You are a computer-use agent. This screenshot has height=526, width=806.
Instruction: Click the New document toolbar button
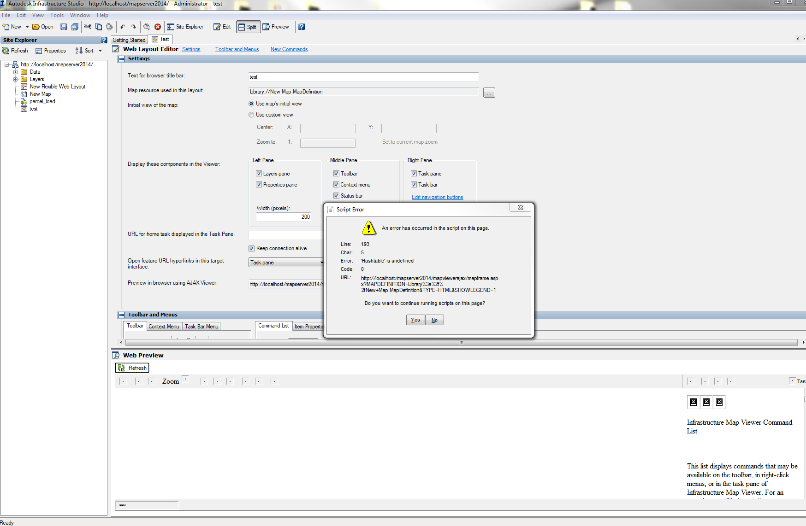12,27
